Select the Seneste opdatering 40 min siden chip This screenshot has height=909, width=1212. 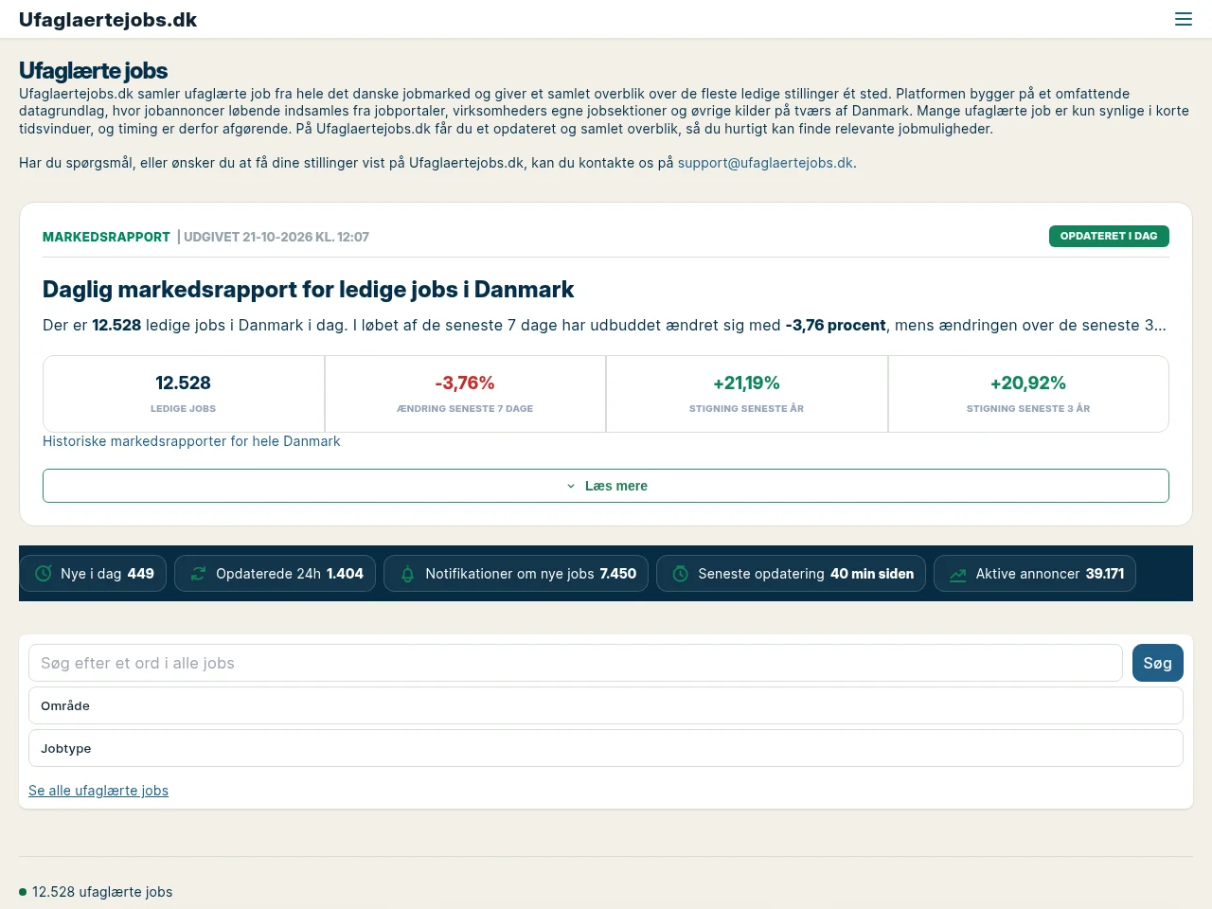point(791,574)
